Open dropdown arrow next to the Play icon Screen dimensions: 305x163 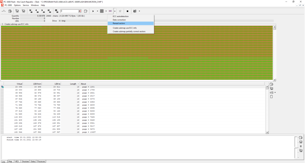pyautogui.click(x=97, y=11)
